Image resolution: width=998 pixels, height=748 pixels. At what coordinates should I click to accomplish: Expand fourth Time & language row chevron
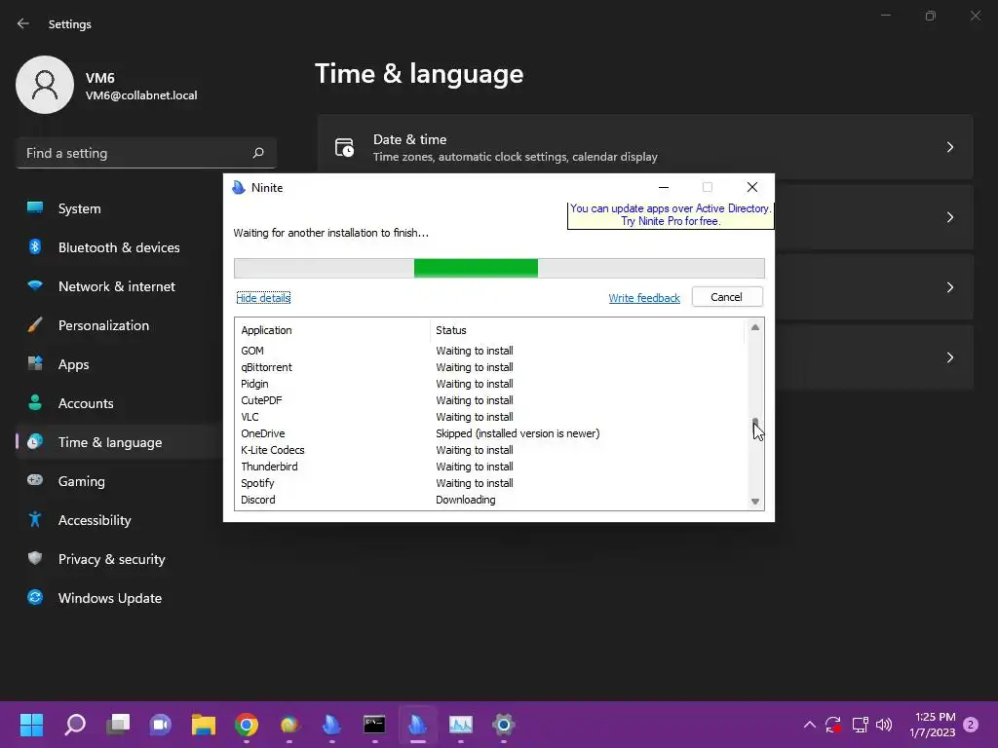[949, 356]
